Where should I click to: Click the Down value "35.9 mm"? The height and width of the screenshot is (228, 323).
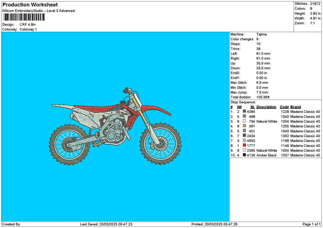click(263, 68)
